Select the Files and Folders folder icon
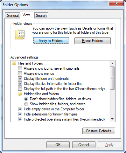Screen dimensions: 126x153 click(14, 63)
